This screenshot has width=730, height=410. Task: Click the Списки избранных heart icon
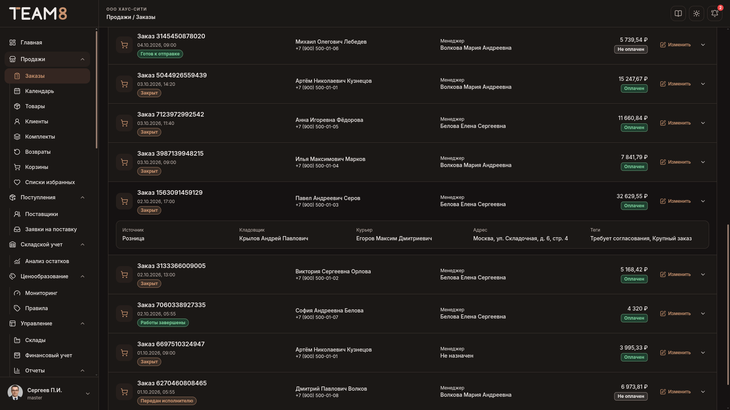17,182
